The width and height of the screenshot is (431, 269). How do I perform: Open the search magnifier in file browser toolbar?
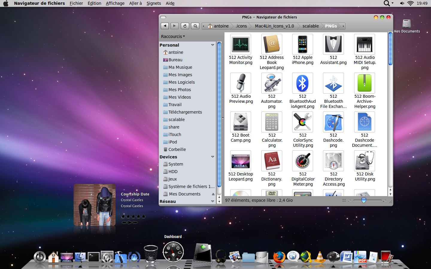(195, 26)
